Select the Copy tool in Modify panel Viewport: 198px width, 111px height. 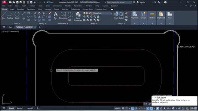point(35,17)
